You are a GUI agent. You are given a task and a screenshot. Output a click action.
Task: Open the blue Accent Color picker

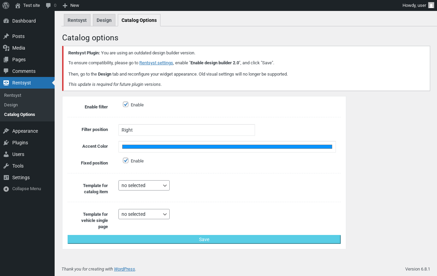pyautogui.click(x=227, y=147)
